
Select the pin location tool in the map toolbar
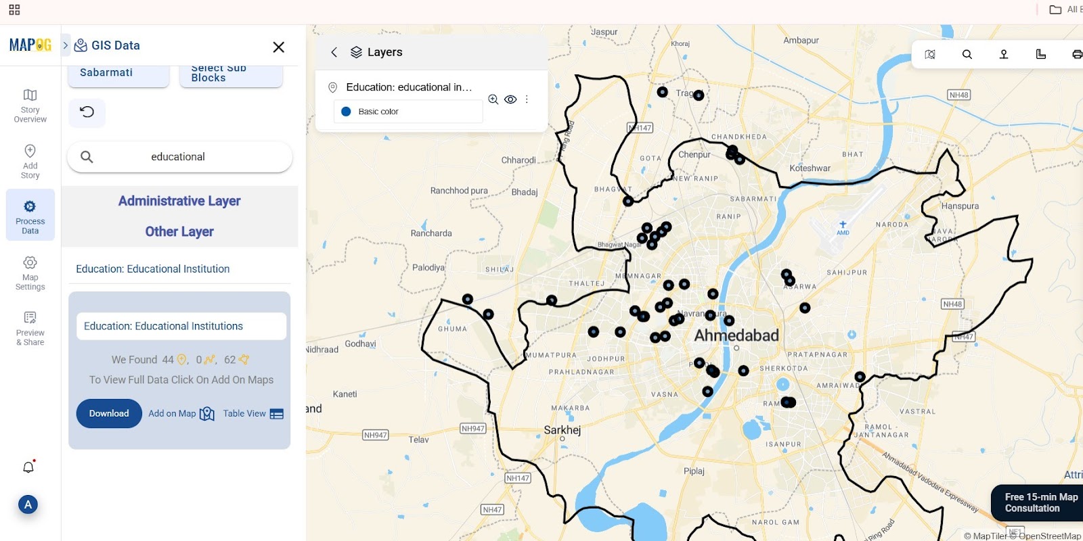[1004, 54]
